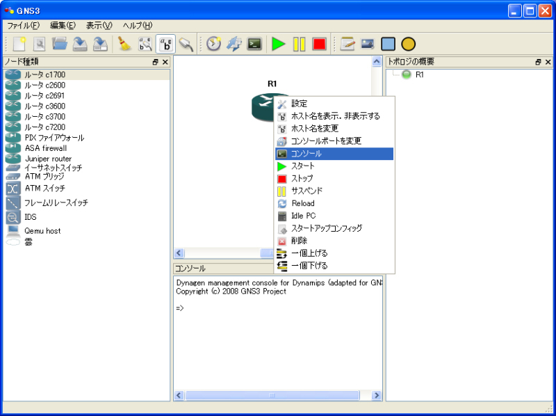Image resolution: width=556 pixels, height=416 pixels.
Task: Float the ノード種類 panel
Action: (x=156, y=62)
